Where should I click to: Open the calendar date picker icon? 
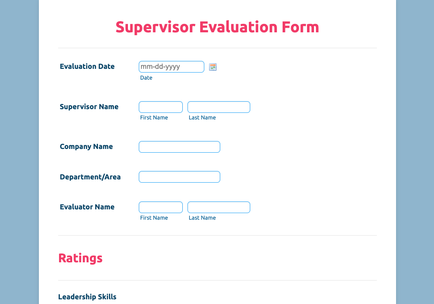(213, 67)
